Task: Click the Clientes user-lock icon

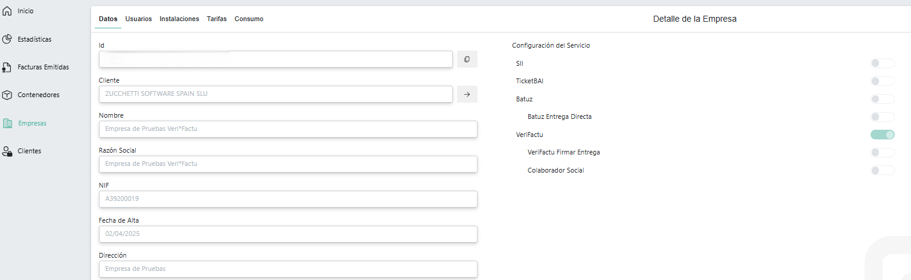Action: pyautogui.click(x=7, y=151)
